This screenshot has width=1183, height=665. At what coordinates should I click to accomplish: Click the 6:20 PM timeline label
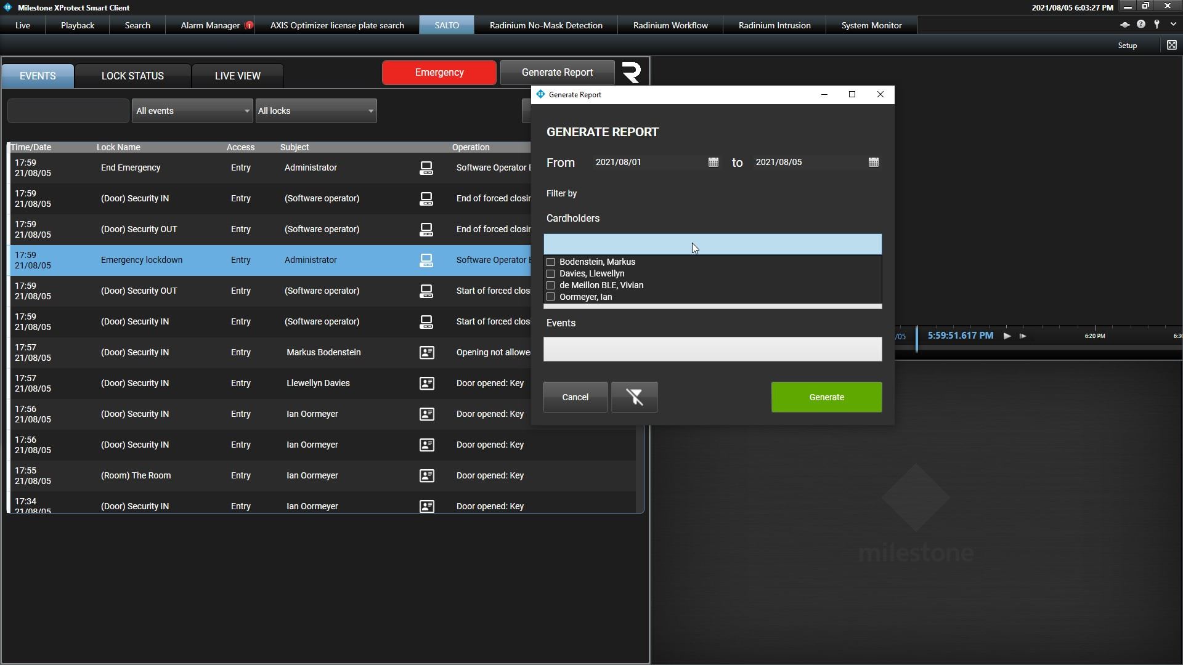coord(1095,336)
